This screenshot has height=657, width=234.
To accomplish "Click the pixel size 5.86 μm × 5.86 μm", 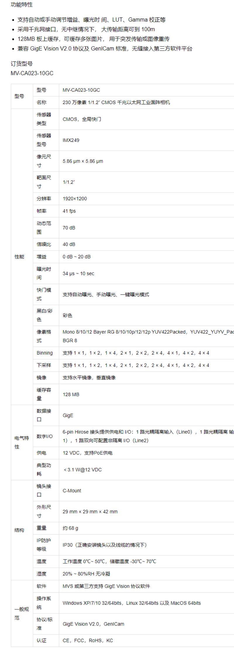I will 83,161.
